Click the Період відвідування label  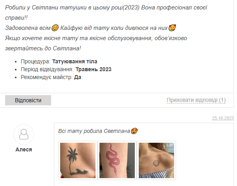[47, 70]
